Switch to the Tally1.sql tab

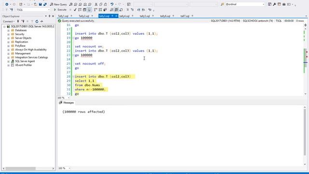63,16
